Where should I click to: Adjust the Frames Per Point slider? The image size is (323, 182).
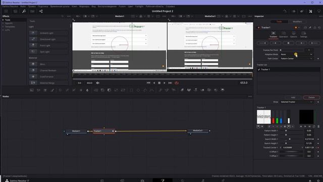point(291,50)
